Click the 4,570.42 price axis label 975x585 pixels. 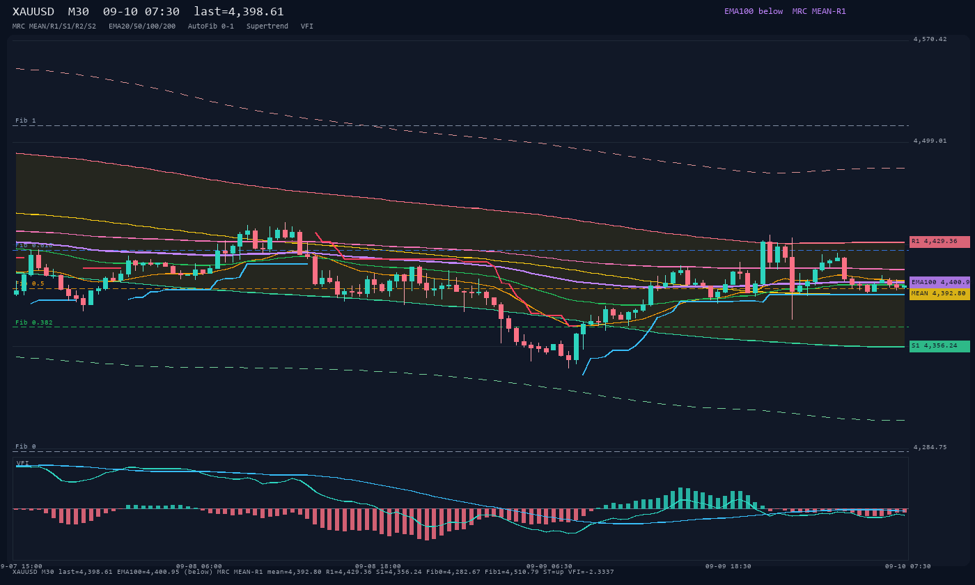point(930,39)
